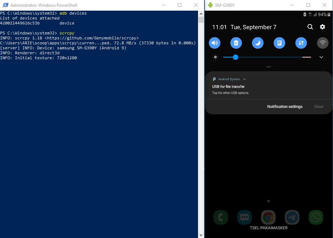The image size is (333, 238).
Task: Click the 'Renderer: direct3d' line
Action: (30, 53)
